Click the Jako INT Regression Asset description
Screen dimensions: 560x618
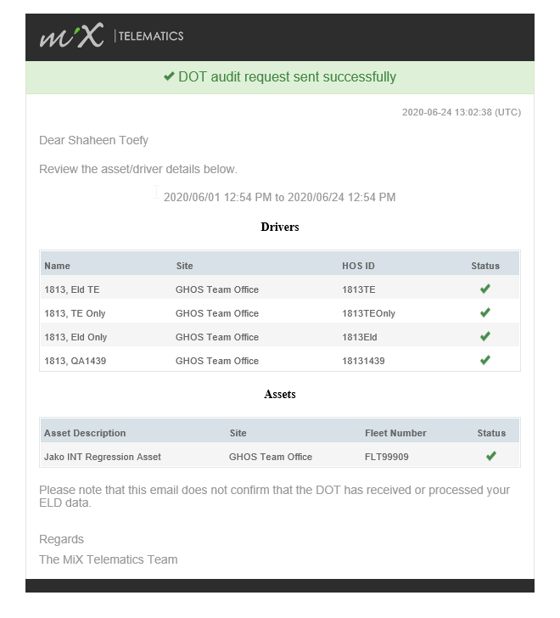click(103, 457)
